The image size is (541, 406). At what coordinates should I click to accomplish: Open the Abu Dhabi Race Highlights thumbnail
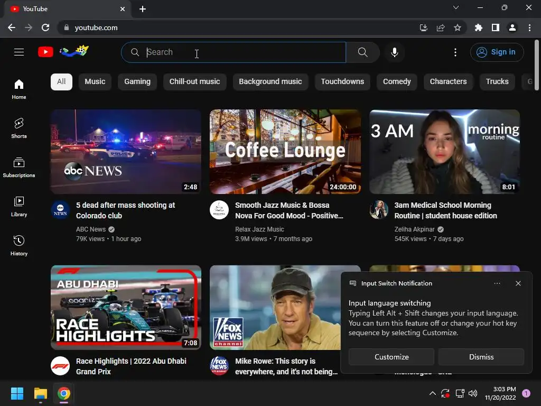tap(126, 308)
